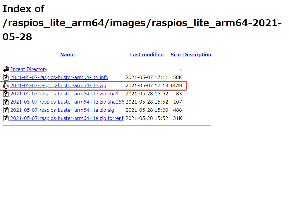
Task: Open the lite.zip.torrent file link
Action: point(67,118)
